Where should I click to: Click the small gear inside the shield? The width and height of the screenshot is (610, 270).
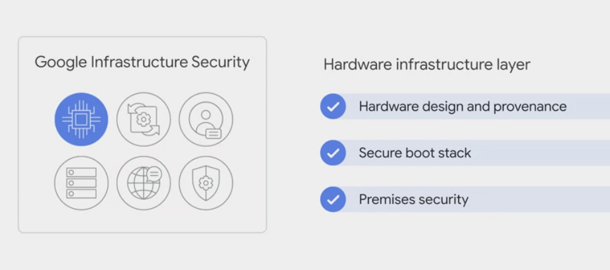click(206, 183)
